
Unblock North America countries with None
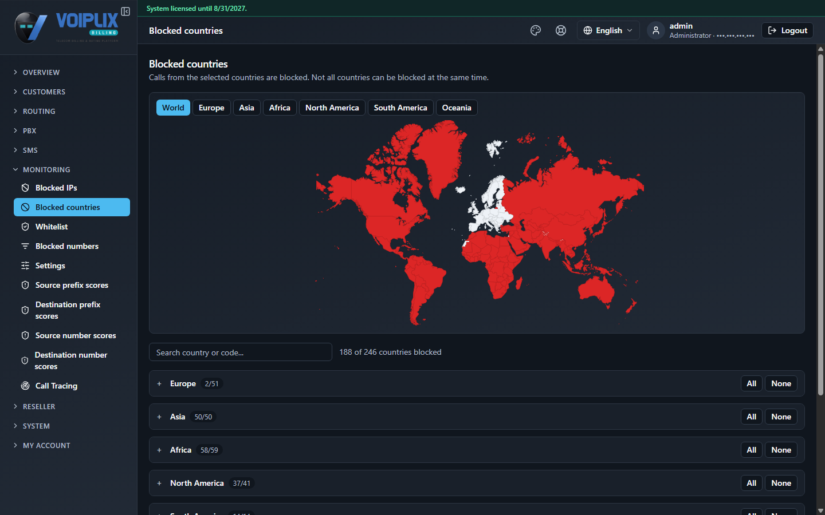tap(781, 483)
